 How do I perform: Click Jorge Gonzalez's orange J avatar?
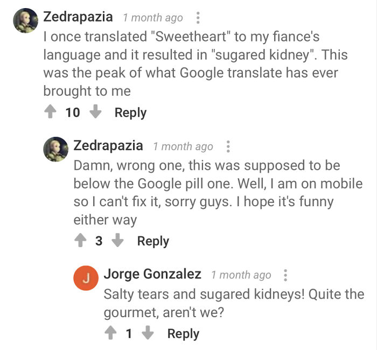(86, 278)
